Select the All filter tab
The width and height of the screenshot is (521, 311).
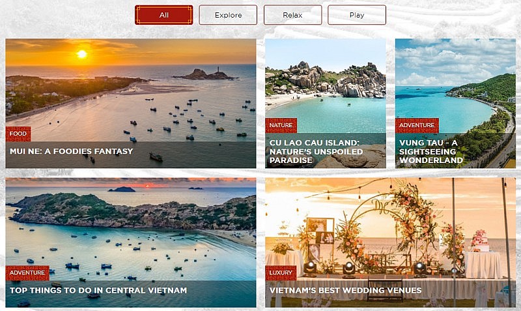click(164, 15)
